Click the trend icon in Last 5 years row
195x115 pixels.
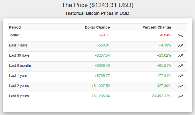tap(180, 96)
